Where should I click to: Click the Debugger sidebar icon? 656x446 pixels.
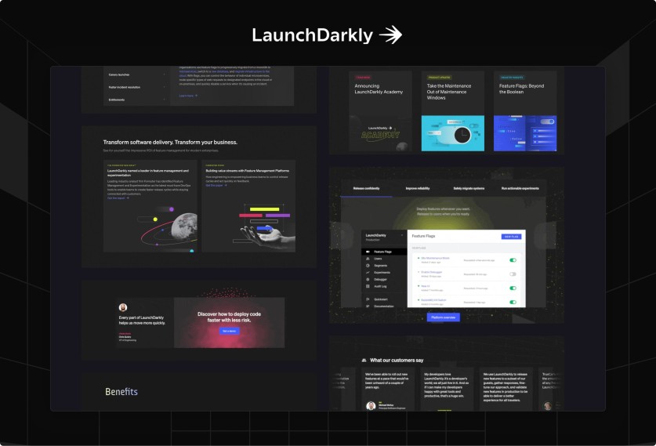pyautogui.click(x=368, y=280)
